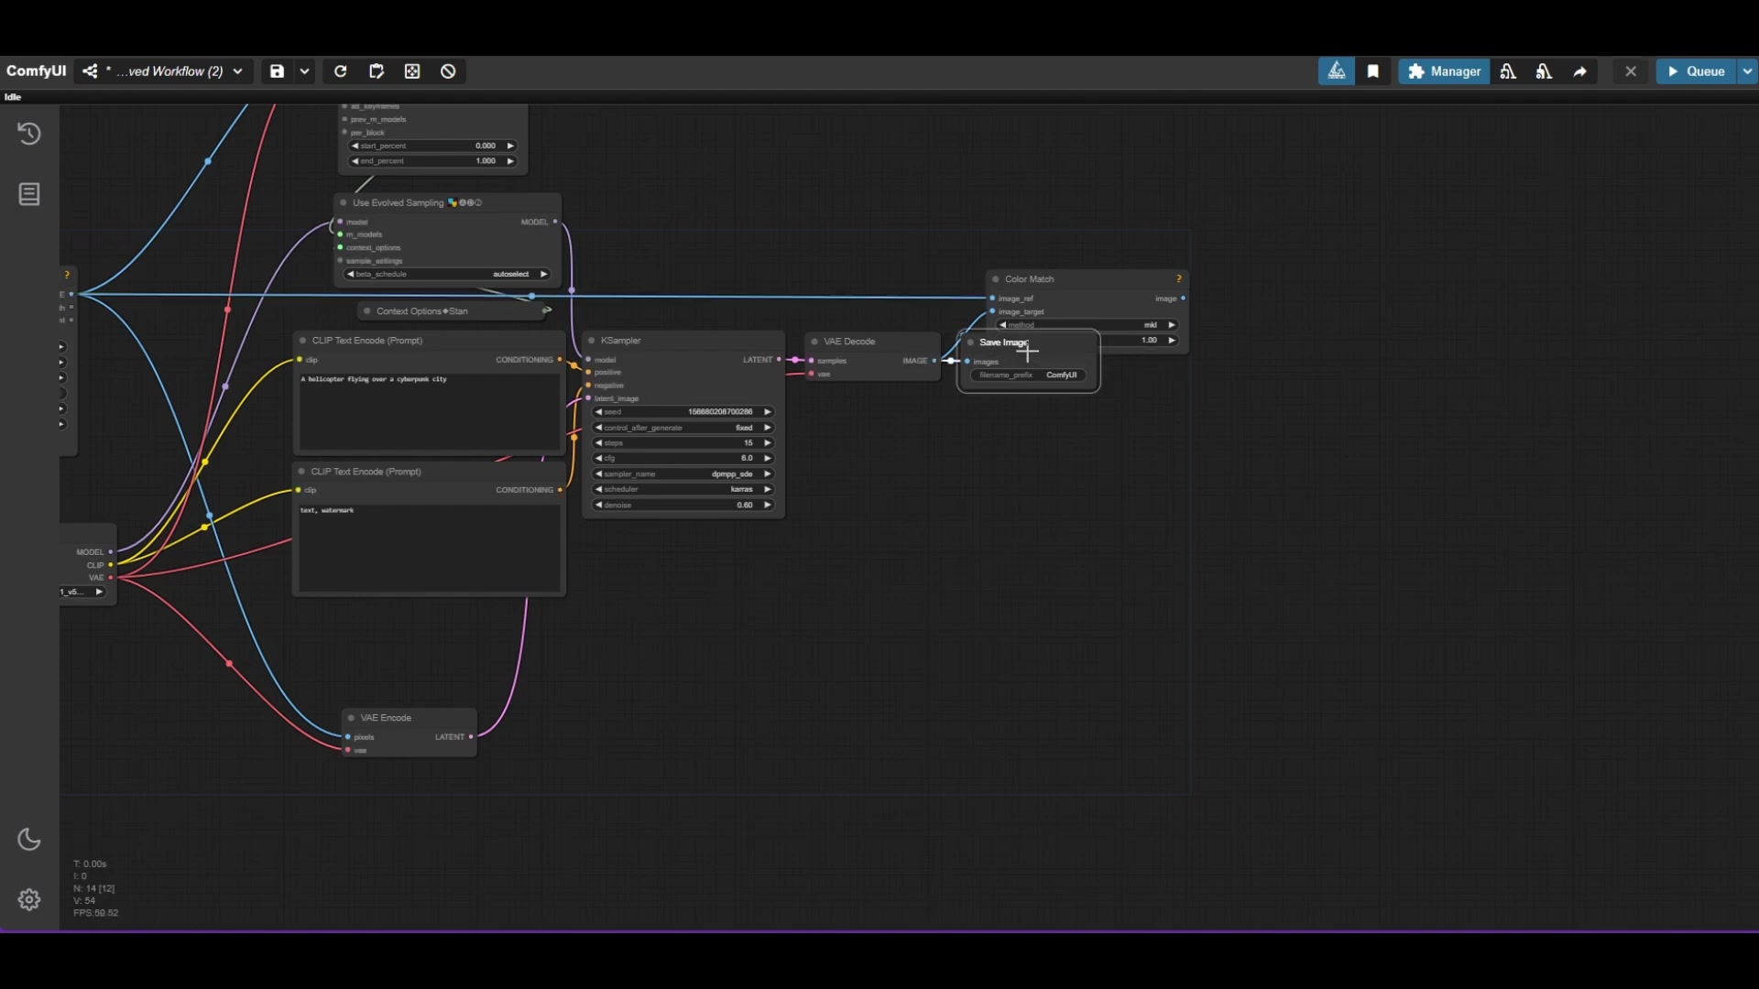Click the second free-cache vacuum icon
The image size is (1759, 989).
(1544, 71)
